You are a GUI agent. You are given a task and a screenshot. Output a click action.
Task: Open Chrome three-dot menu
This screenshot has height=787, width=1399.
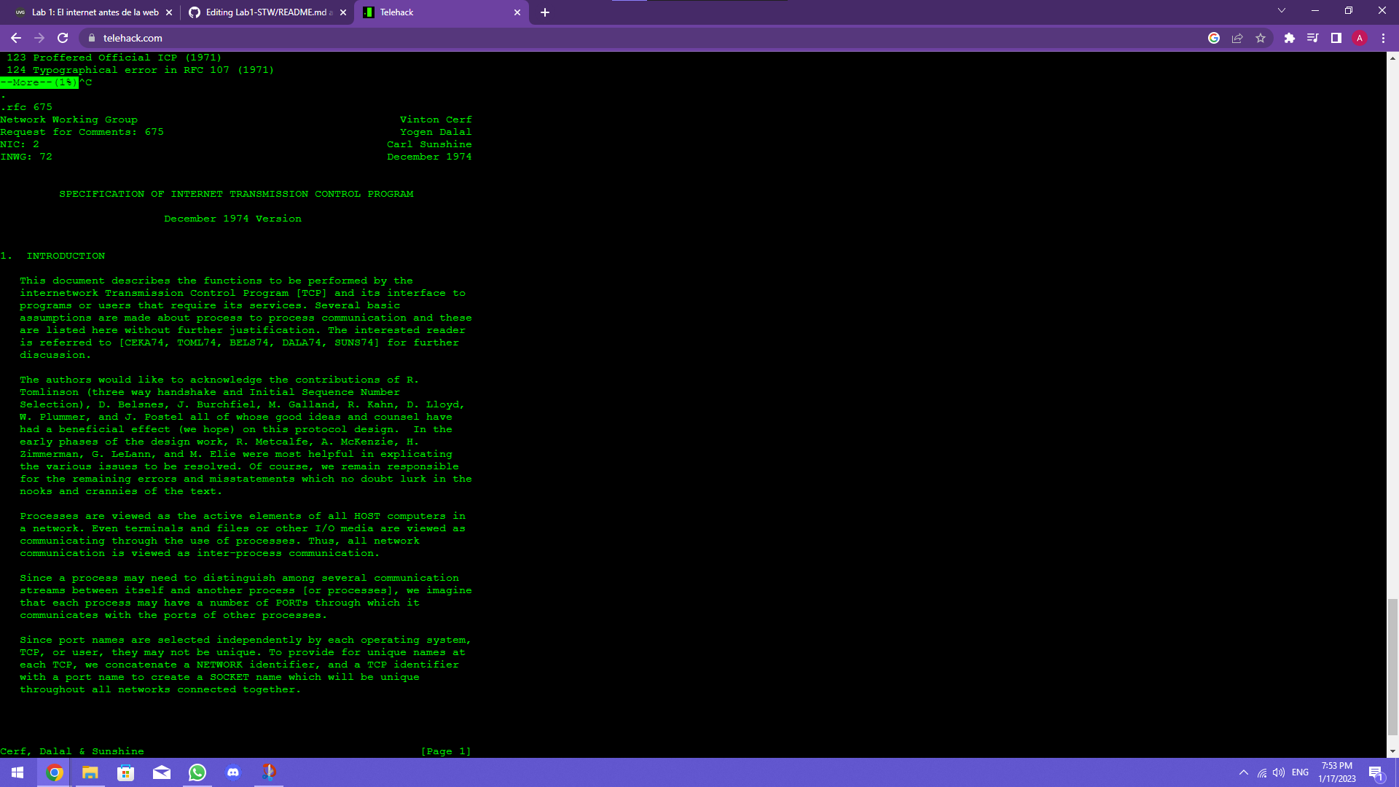pos(1383,38)
